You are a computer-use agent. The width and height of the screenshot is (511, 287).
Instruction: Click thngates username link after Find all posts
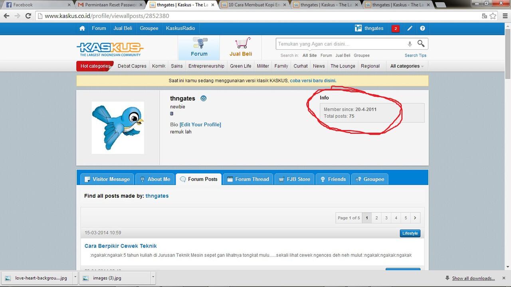point(157,196)
